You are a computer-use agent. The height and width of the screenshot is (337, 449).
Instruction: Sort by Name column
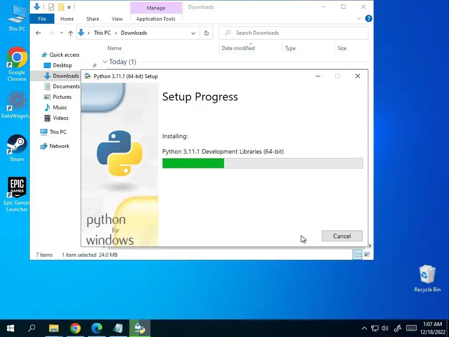[114, 48]
